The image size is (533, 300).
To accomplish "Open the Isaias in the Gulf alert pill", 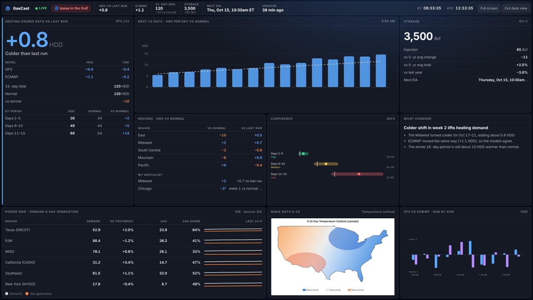I will pyautogui.click(x=71, y=8).
